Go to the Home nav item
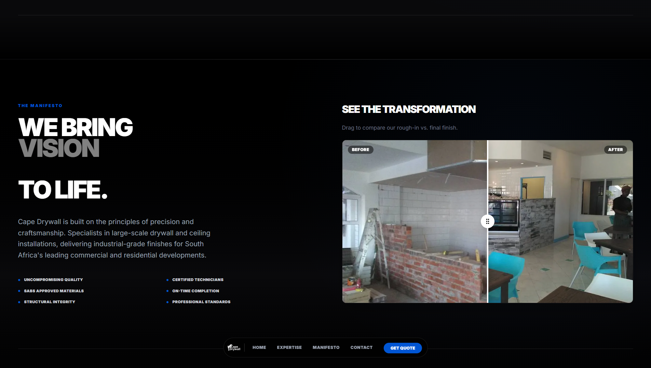The width and height of the screenshot is (651, 368). pos(259,348)
